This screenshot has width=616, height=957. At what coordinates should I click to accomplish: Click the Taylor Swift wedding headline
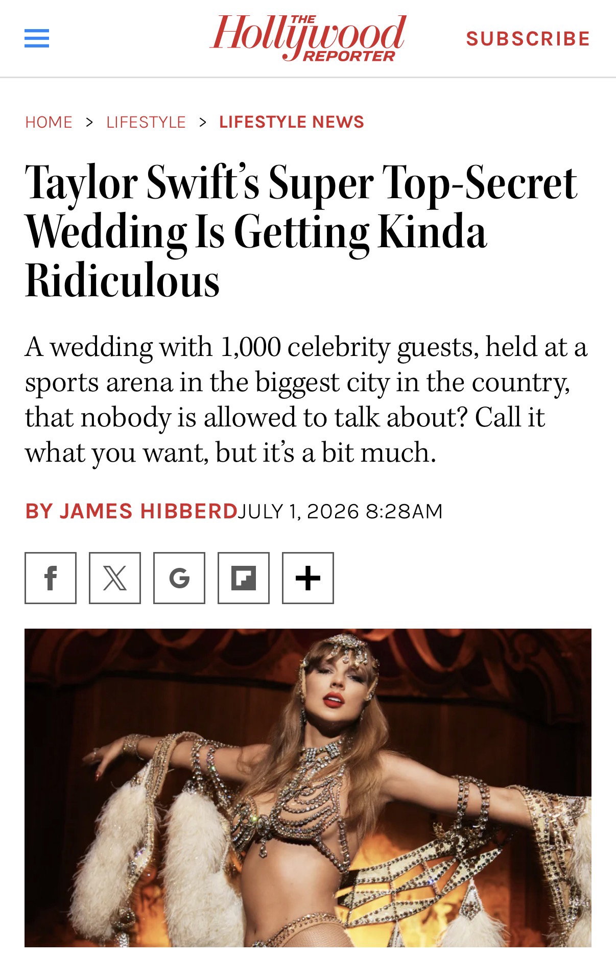tap(301, 231)
